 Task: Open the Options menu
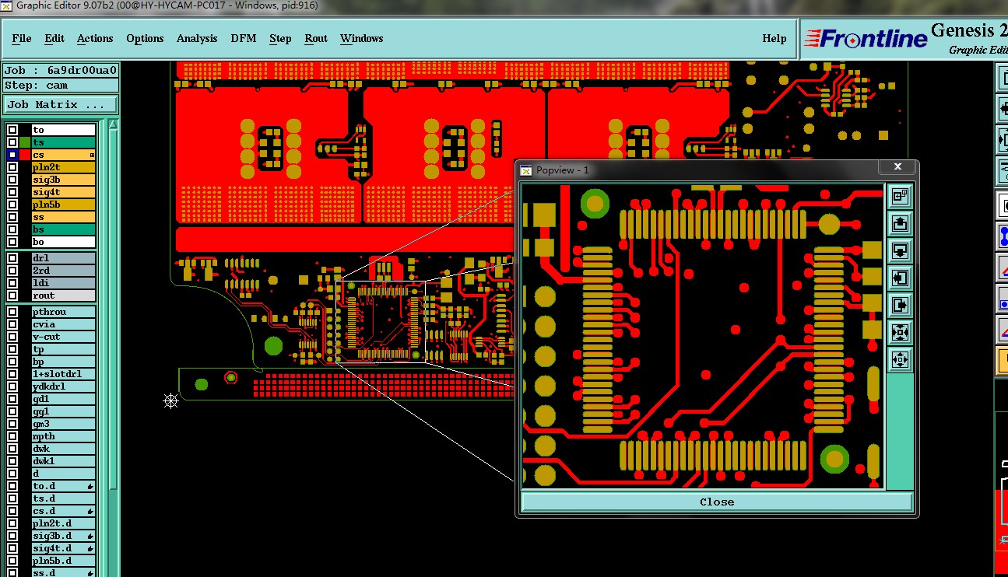click(x=145, y=38)
